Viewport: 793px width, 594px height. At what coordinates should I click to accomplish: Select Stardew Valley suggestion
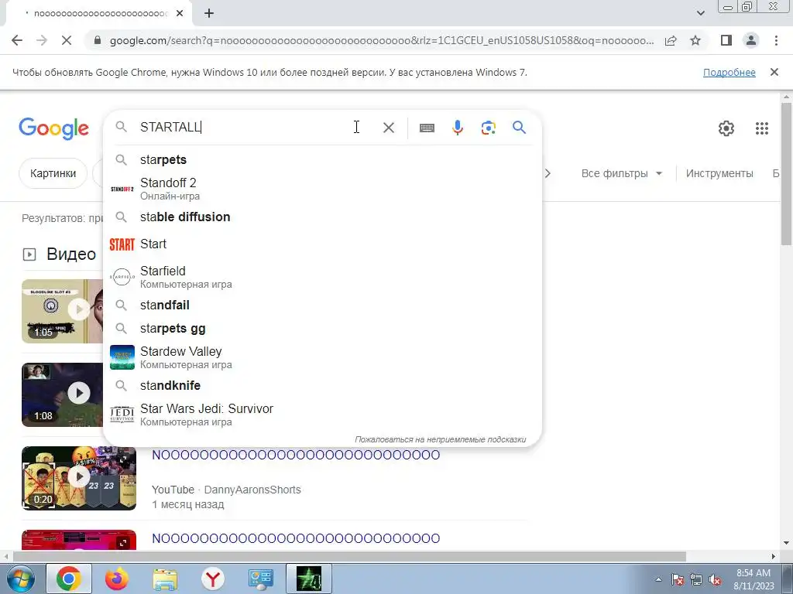[x=323, y=357]
